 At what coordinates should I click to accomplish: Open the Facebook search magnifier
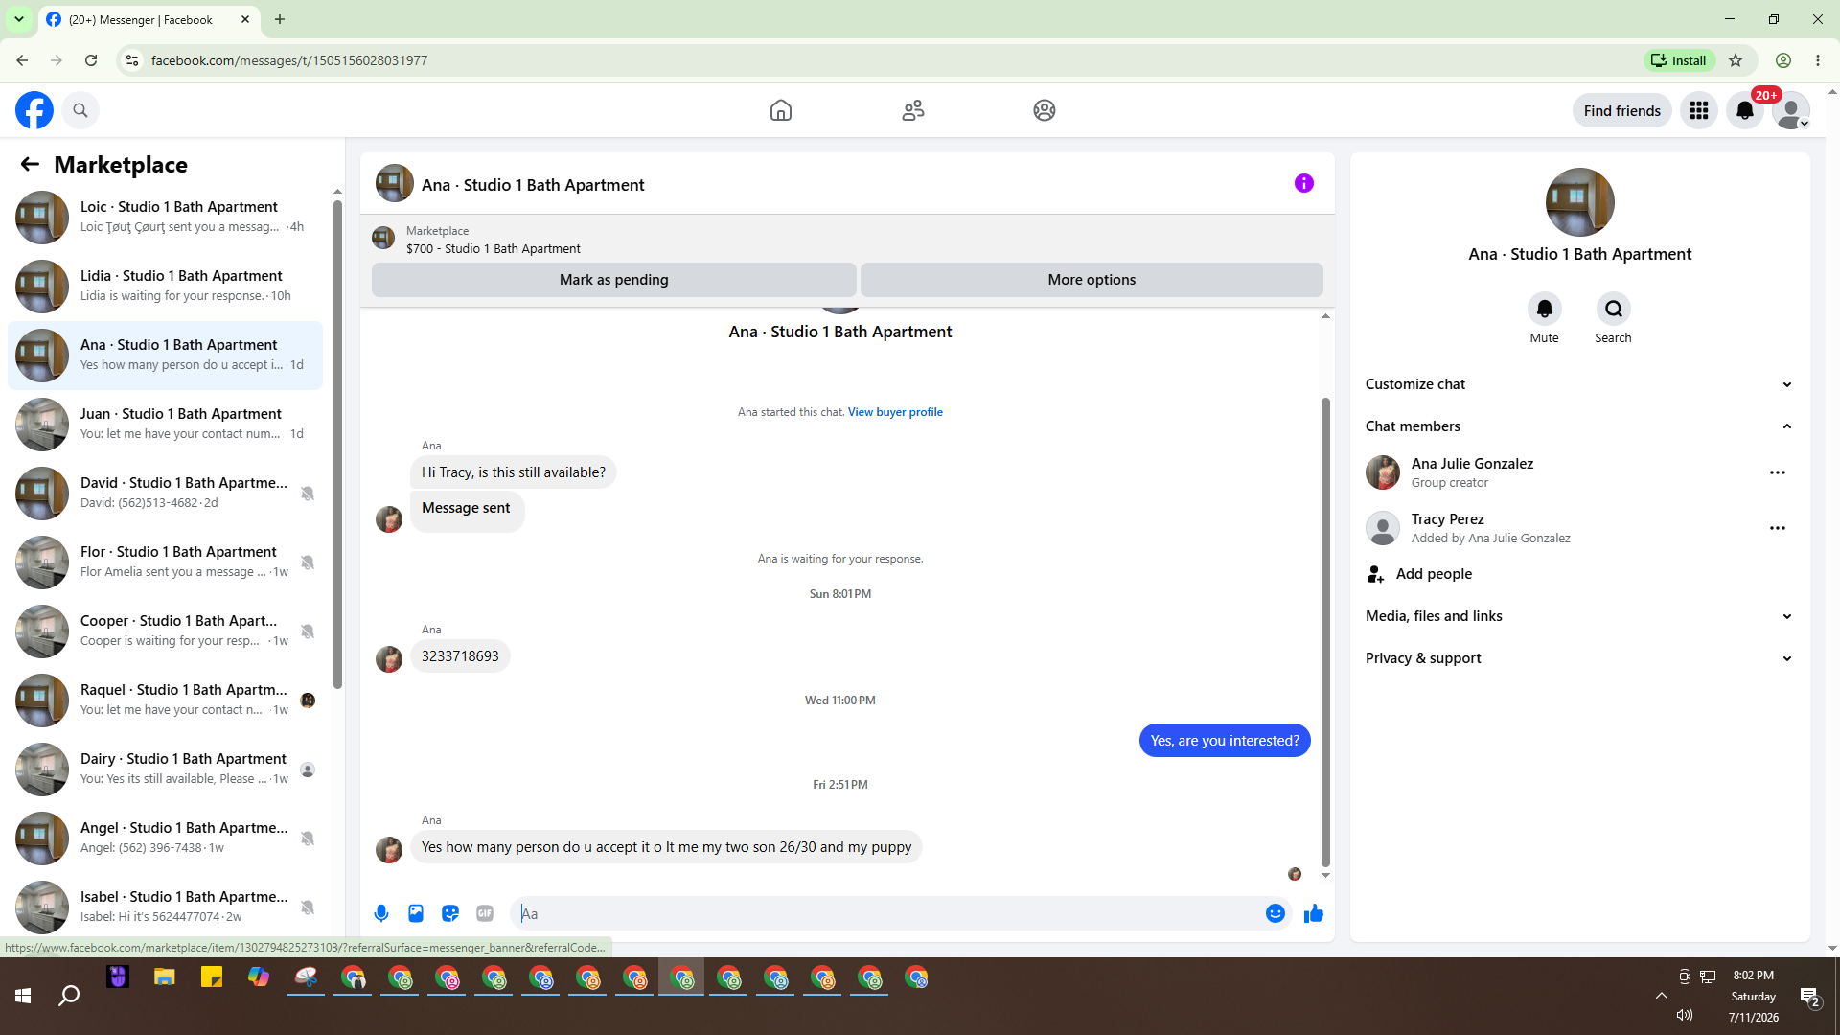pos(80,110)
